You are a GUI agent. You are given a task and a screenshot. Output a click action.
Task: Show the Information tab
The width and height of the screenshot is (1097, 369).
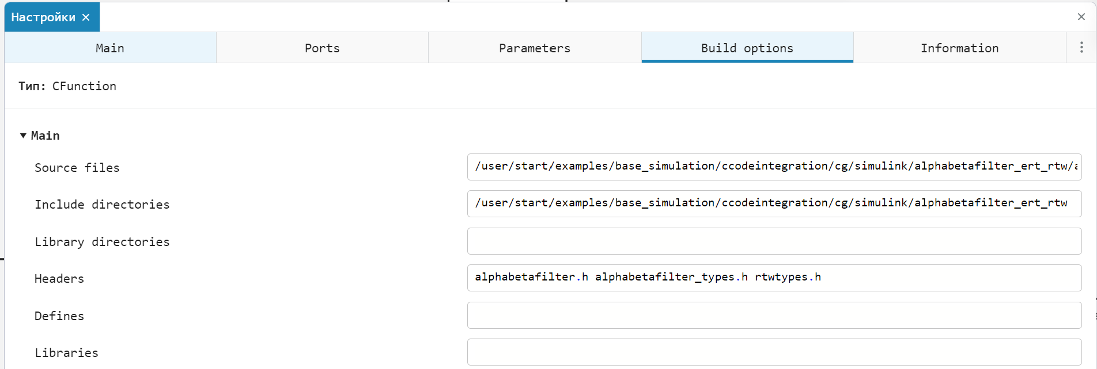click(959, 48)
